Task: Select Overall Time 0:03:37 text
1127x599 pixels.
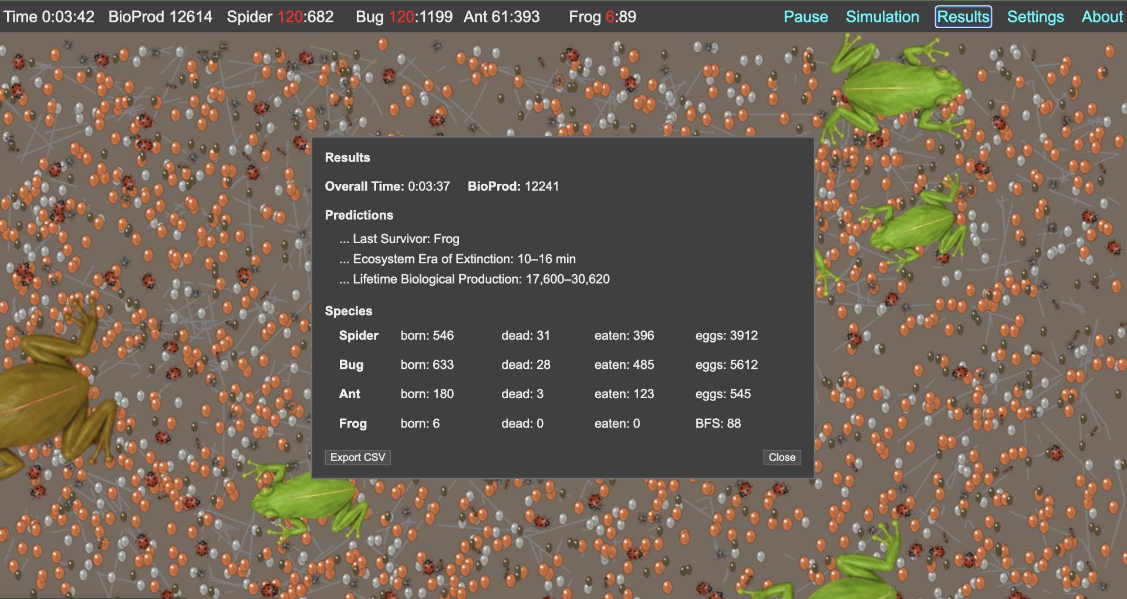Action: (x=387, y=187)
